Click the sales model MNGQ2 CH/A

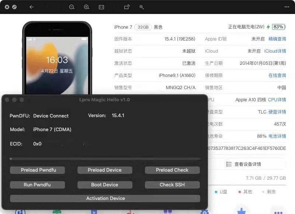tap(181, 88)
